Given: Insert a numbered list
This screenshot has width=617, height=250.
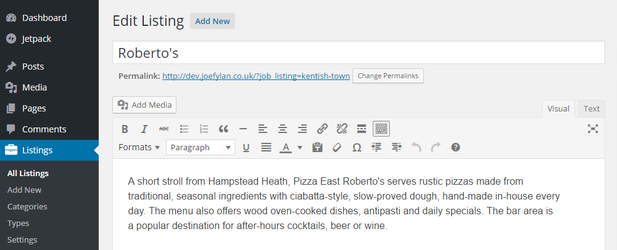Looking at the screenshot, I should point(204,129).
